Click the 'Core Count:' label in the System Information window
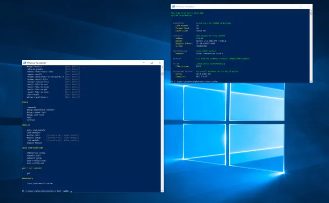This screenshot has width=329, height=203. click(x=182, y=26)
